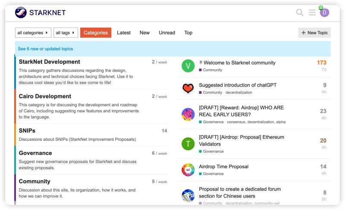This screenshot has height=210, width=345.
Task: Switch to the Top tab
Action: [188, 33]
